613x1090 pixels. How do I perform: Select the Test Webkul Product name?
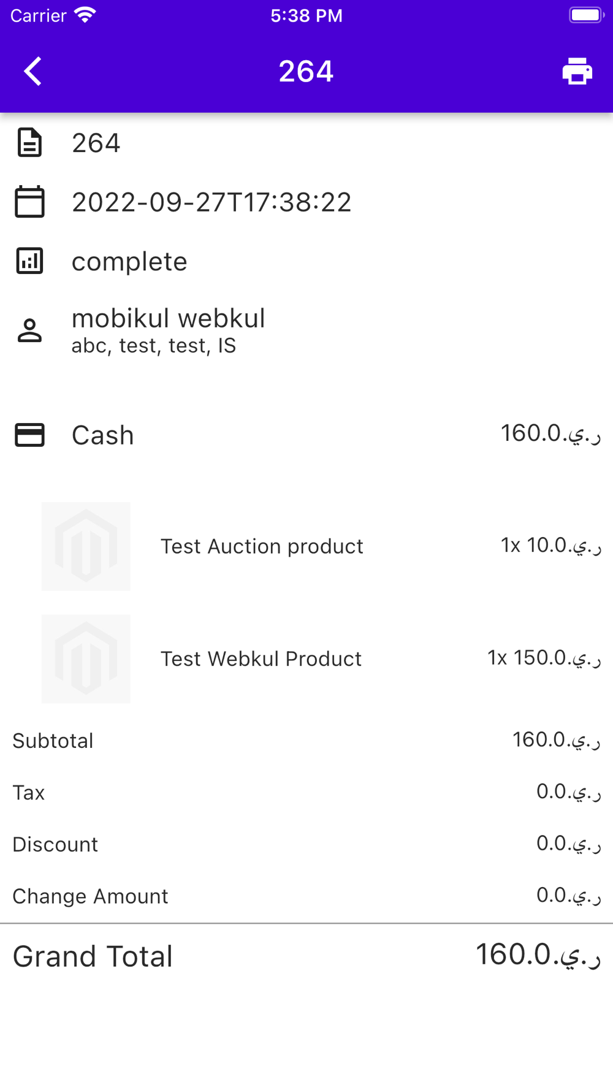click(x=261, y=658)
